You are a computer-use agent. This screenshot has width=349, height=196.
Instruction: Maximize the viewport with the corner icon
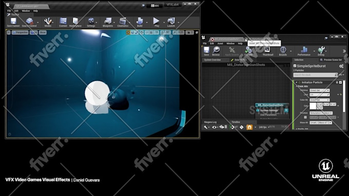pos(197,33)
